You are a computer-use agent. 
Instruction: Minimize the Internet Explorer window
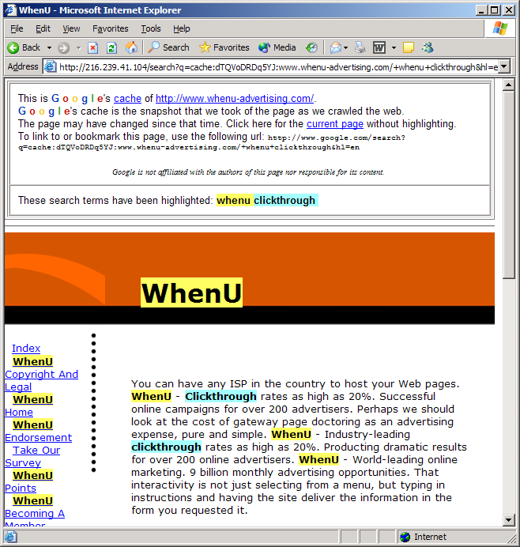click(481, 9)
